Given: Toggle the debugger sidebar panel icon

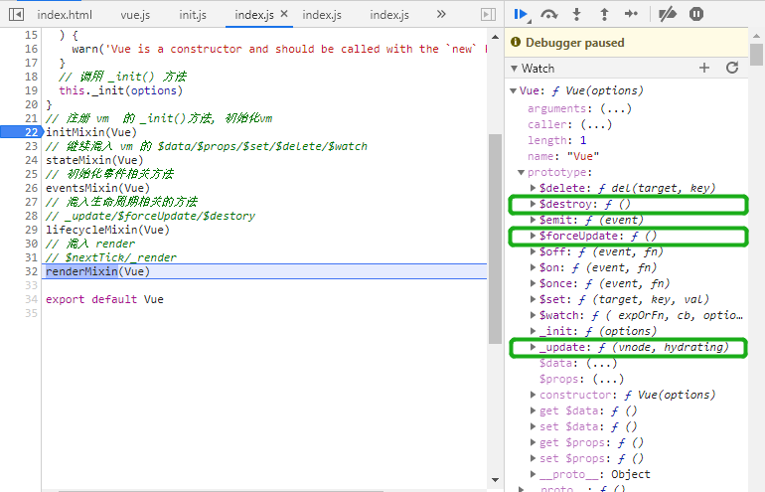Looking at the screenshot, I should pyautogui.click(x=488, y=15).
